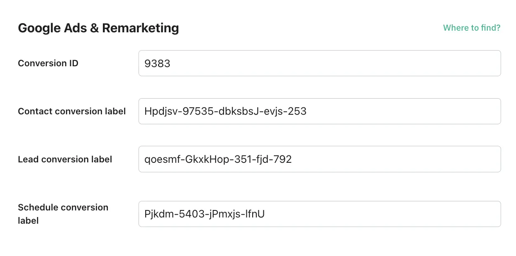Screen dimensions: 516x256
Task: Select the Contact conversion label text box
Action: tap(319, 111)
